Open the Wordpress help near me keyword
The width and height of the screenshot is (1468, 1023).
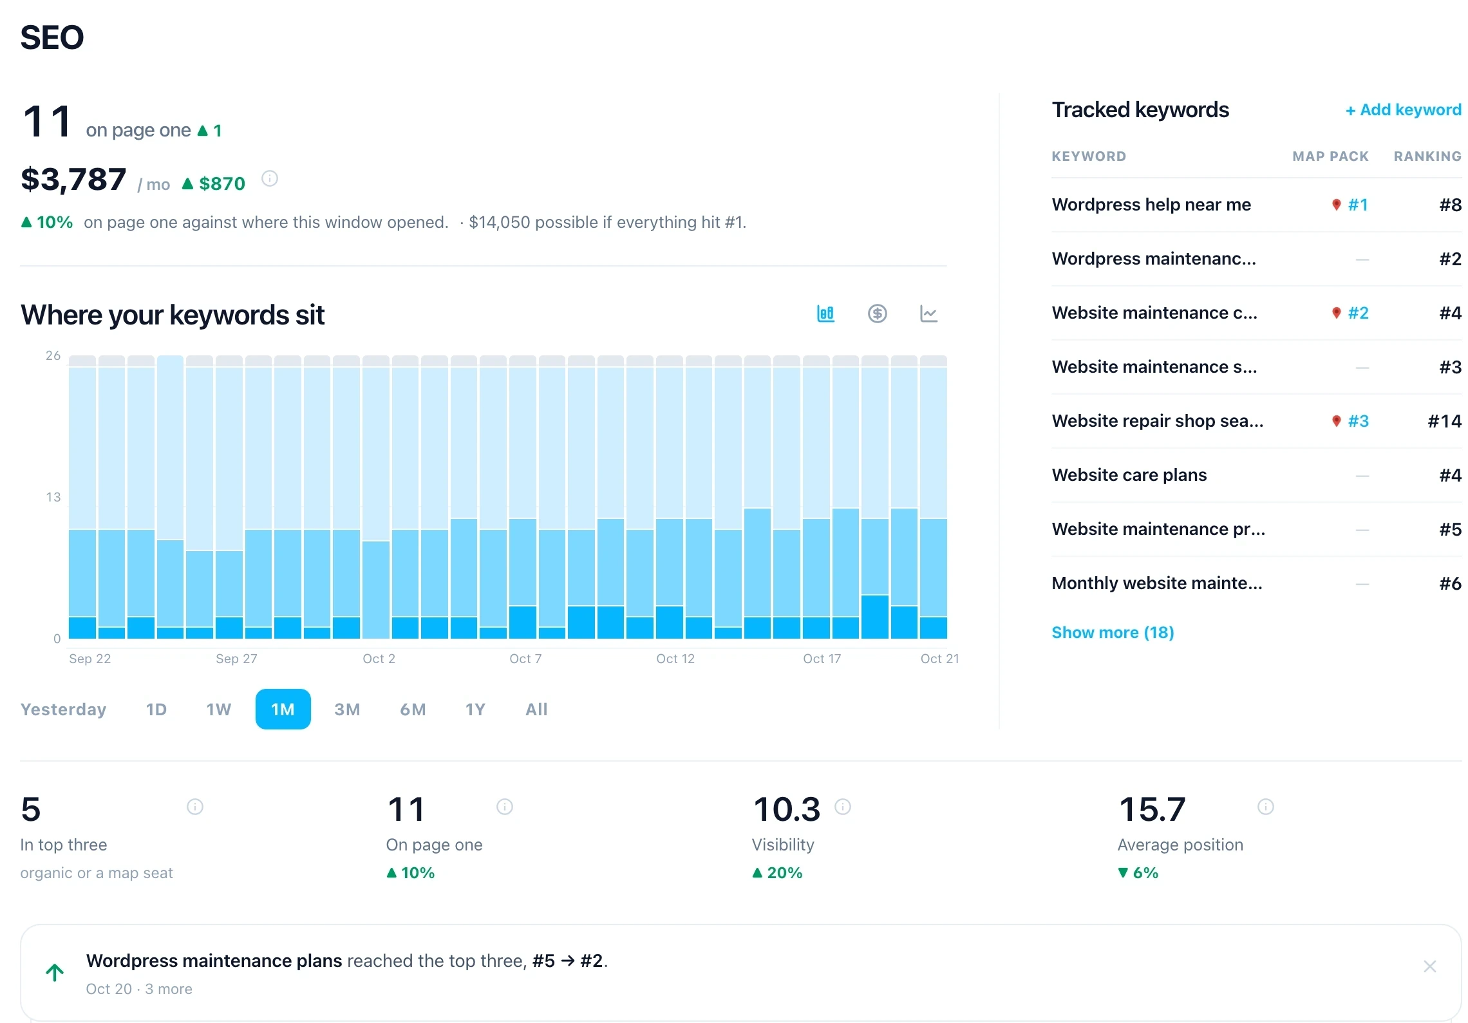[x=1257, y=205]
